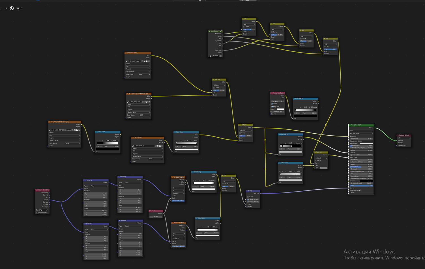The image size is (425, 269).
Task: Collapse the Bump node
Action: 247,191
